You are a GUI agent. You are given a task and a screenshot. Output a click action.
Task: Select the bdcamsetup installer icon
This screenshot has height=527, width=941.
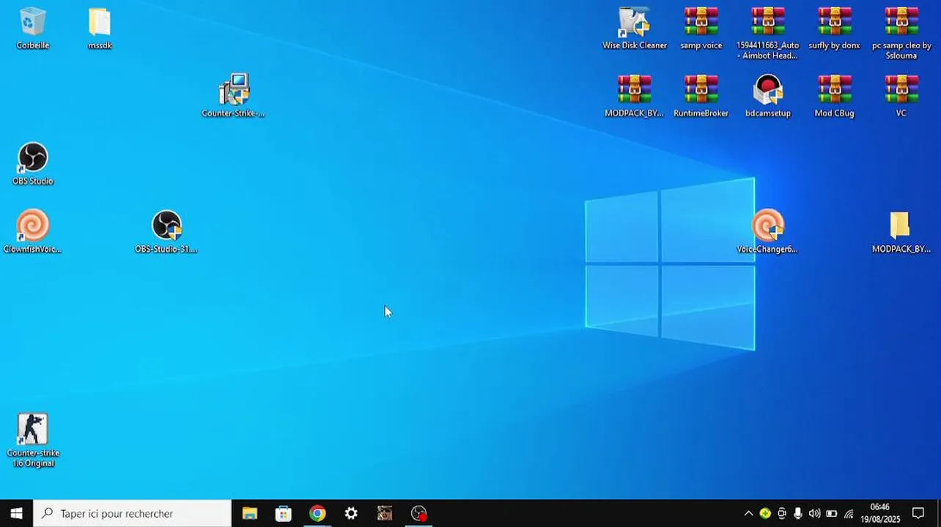click(768, 95)
